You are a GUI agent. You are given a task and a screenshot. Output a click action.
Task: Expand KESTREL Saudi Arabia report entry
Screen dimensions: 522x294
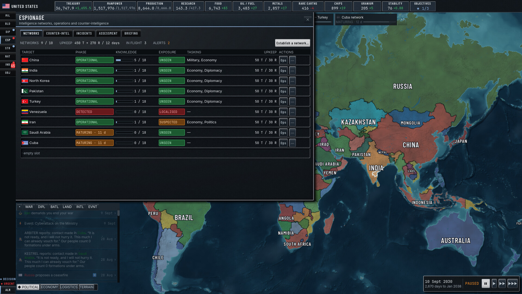67,260
